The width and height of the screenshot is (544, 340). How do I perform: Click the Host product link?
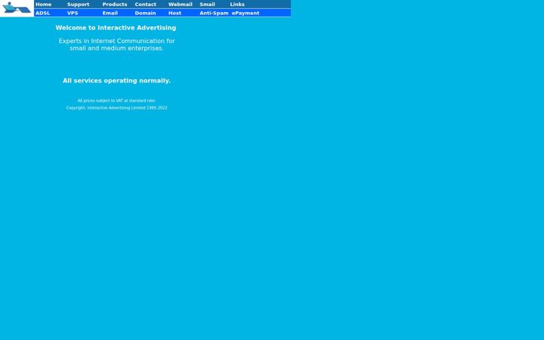coord(175,13)
